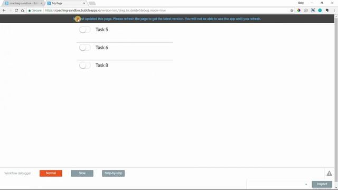This screenshot has height=190, width=338.
Task: Close the My Page tab
Action: point(84,4)
